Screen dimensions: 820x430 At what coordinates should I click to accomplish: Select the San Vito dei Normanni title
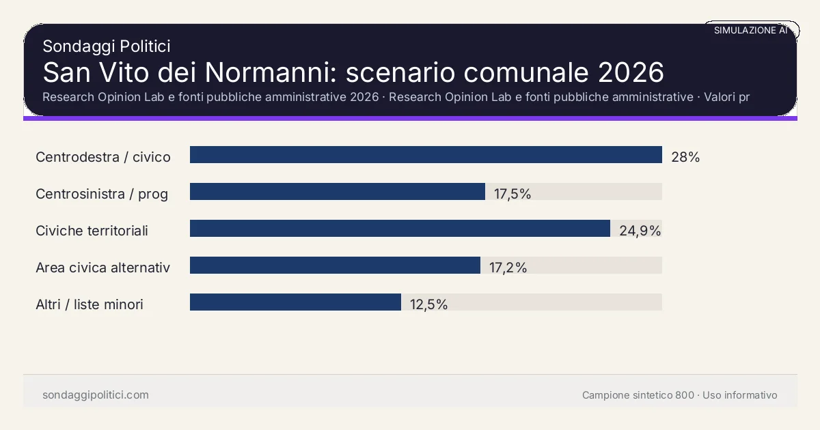tap(353, 72)
